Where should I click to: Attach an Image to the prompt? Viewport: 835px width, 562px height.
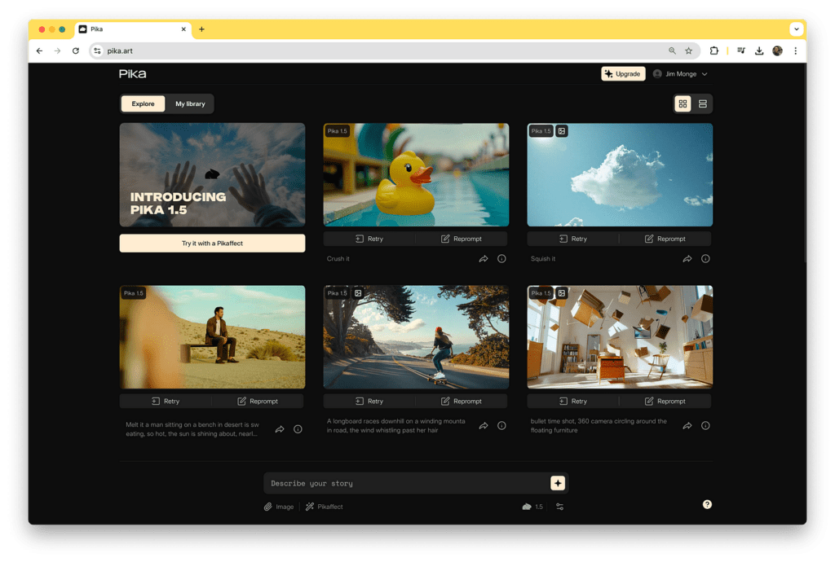click(278, 507)
